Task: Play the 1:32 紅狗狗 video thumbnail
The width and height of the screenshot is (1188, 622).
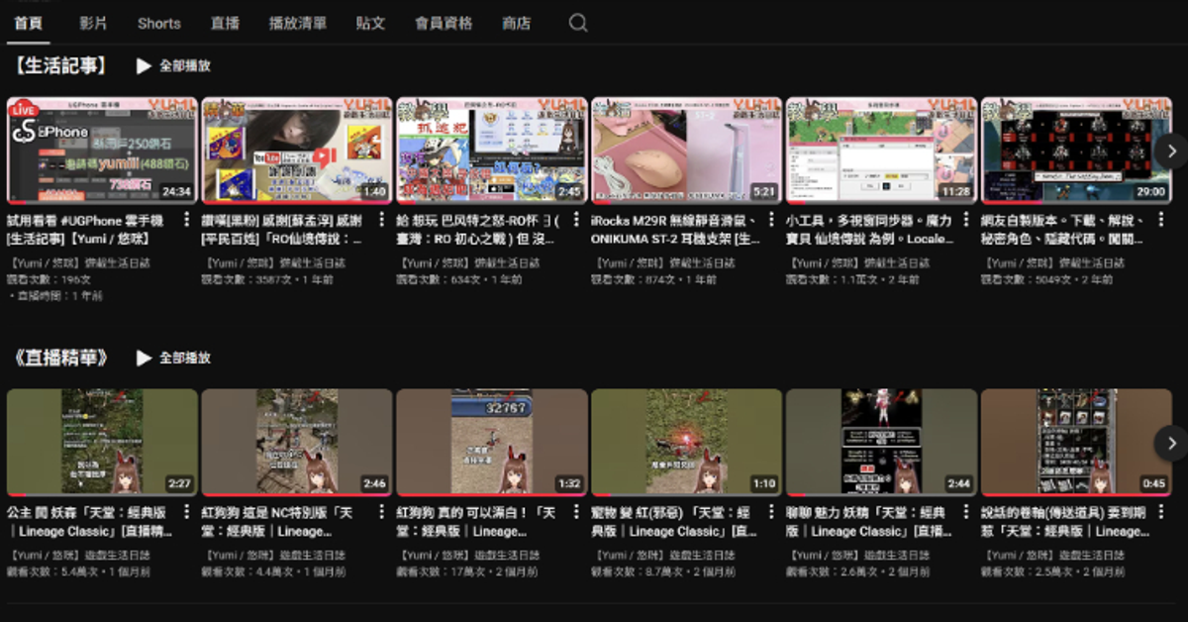Action: pos(491,442)
